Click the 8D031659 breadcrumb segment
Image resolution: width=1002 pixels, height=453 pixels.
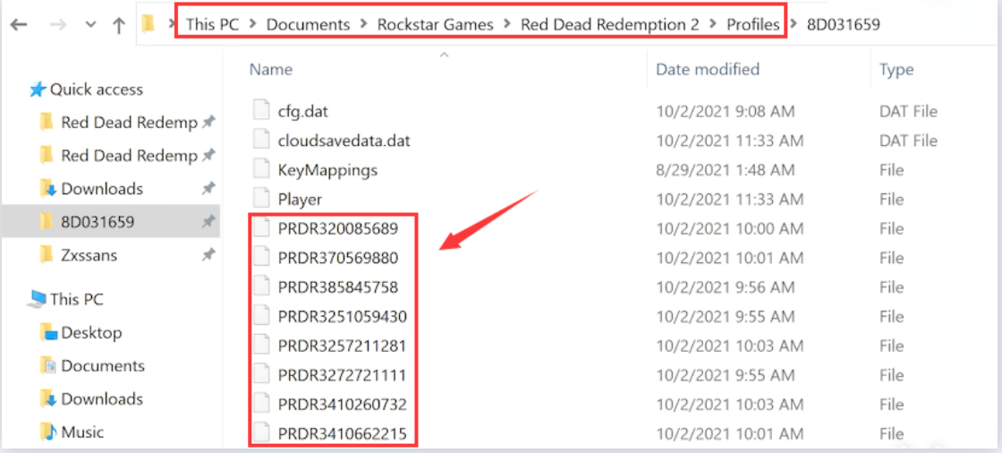844,25
